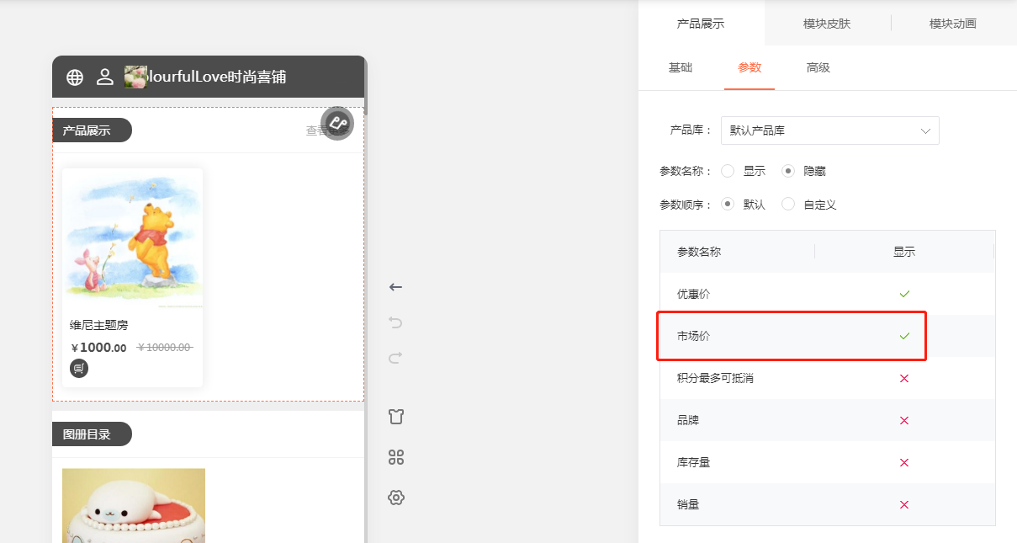Click the redo arrow icon
The width and height of the screenshot is (1017, 543).
tap(395, 358)
